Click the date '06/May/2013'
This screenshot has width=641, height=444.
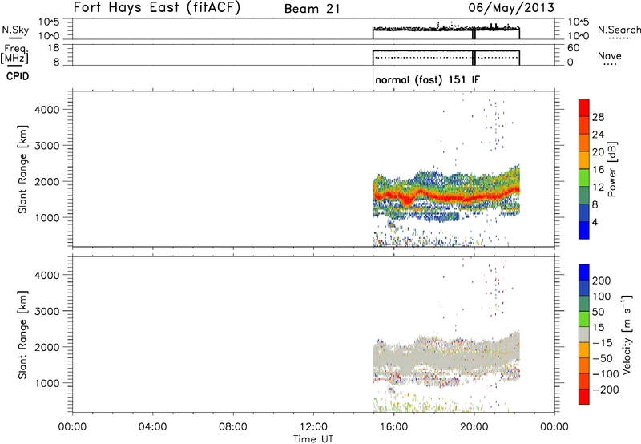[511, 8]
